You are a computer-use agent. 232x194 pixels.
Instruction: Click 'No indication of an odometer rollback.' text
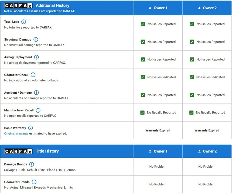(x=32, y=80)
